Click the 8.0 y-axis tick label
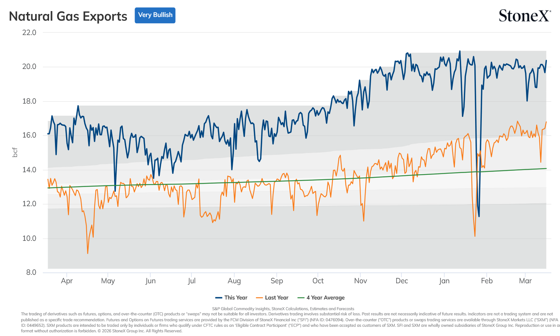Viewport: 560px width, 336px height. (31, 273)
